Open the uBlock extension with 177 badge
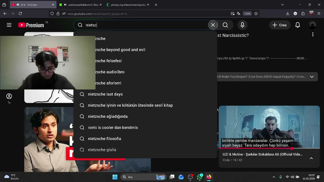 311,13
